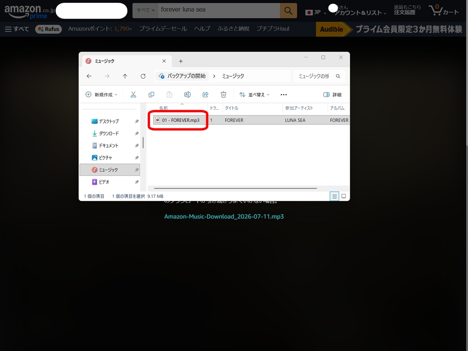Click the Amazon-Music-Download_2026-07-11.mp3 link
This screenshot has width=468, height=351.
[224, 216]
